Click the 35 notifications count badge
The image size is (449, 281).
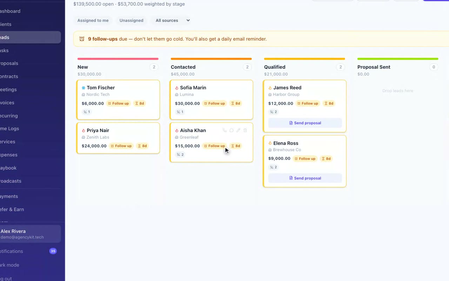[x=53, y=251]
